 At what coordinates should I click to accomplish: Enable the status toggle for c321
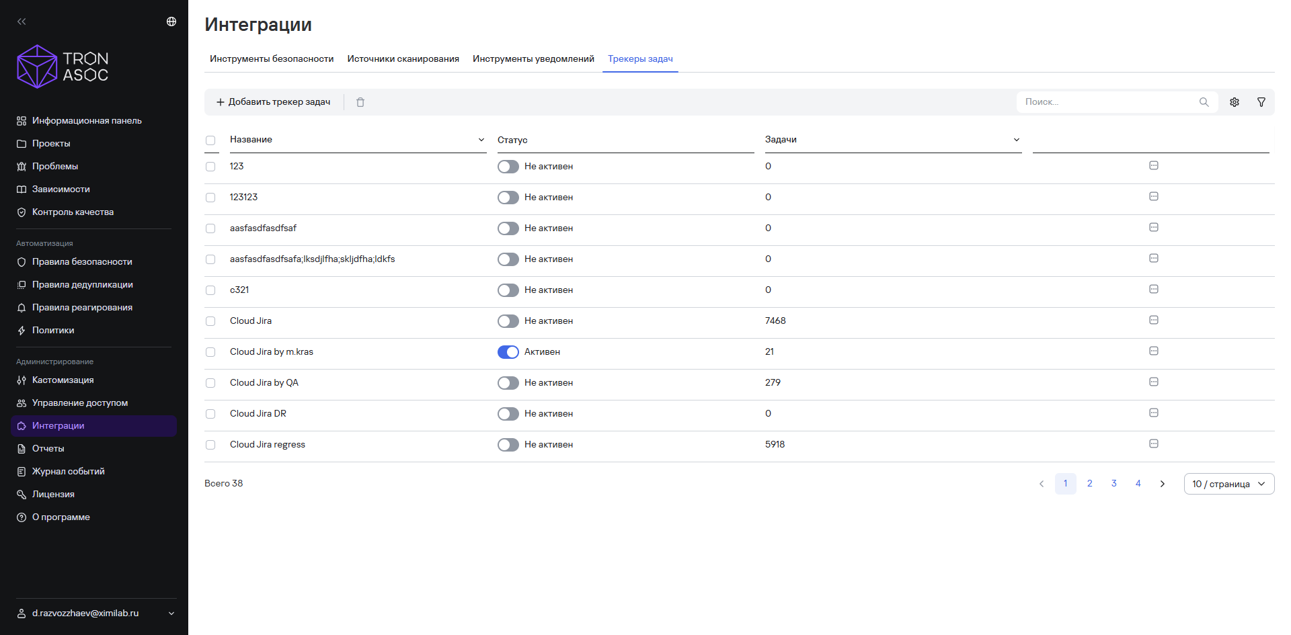pos(508,290)
